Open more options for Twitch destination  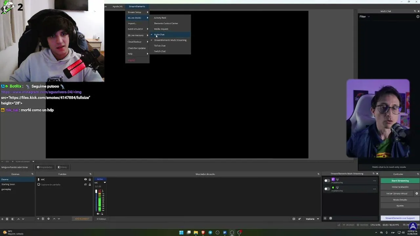[x=374, y=181]
